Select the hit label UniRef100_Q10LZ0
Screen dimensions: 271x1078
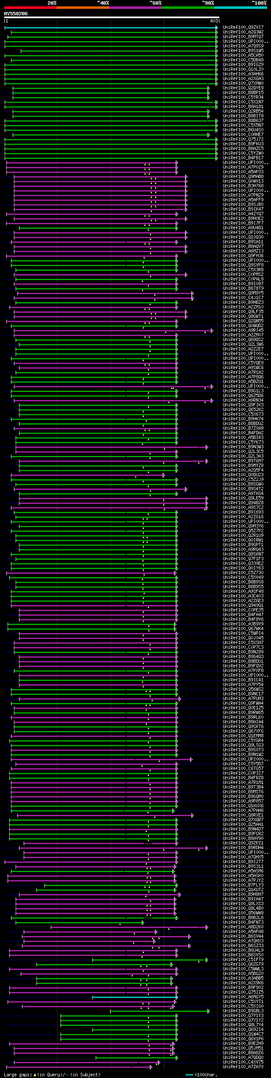[x=243, y=69]
